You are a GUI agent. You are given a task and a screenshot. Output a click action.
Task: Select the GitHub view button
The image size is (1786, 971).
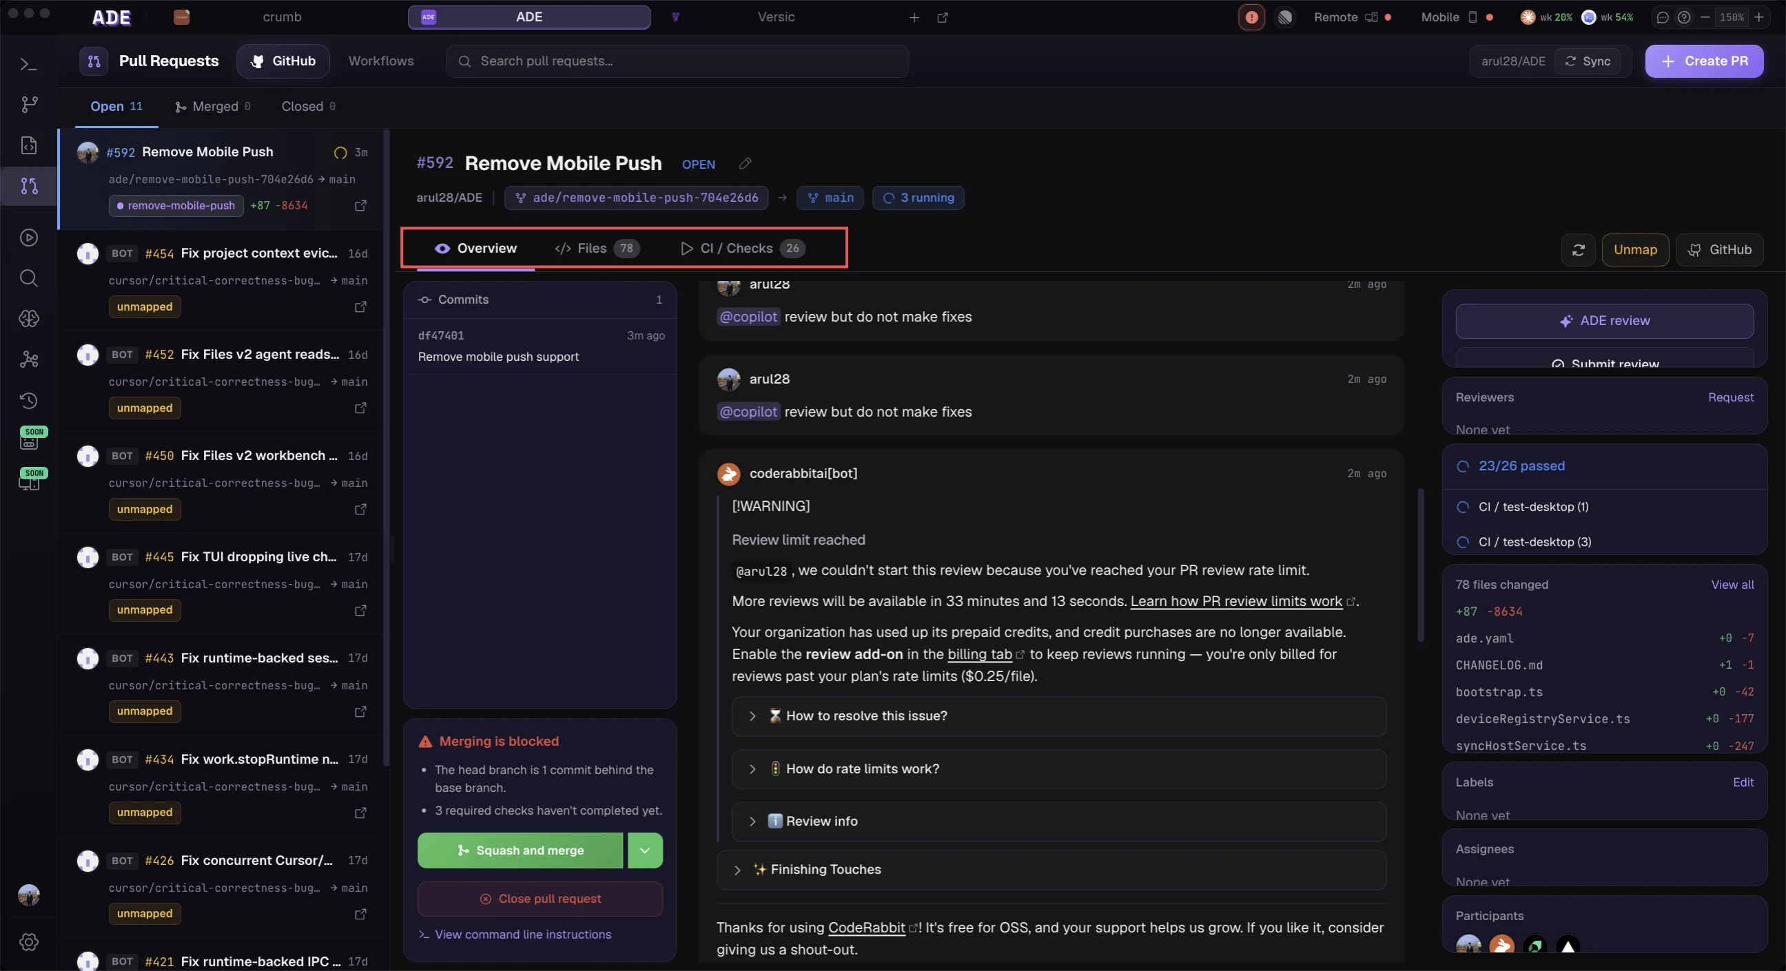click(283, 61)
